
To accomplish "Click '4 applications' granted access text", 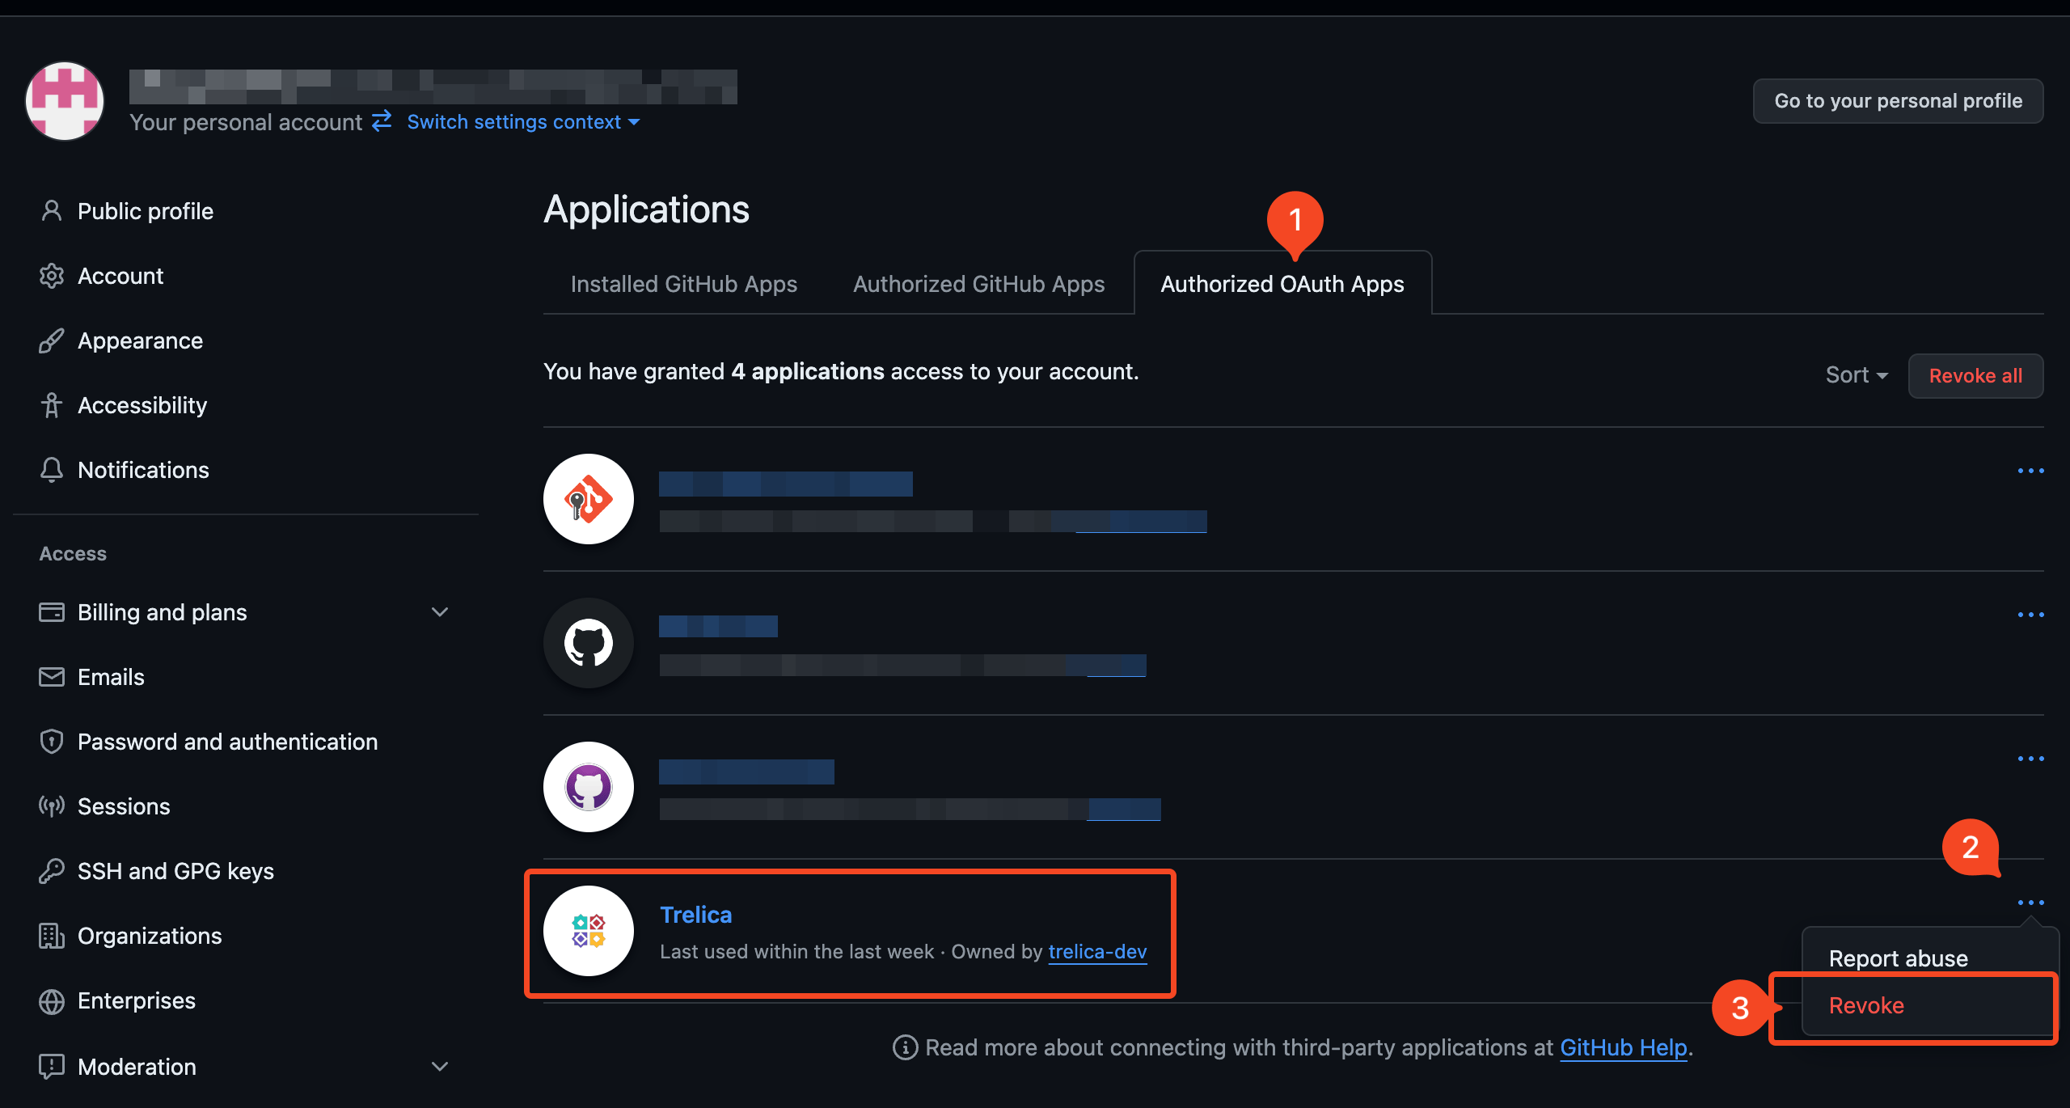I will pyautogui.click(x=808, y=371).
